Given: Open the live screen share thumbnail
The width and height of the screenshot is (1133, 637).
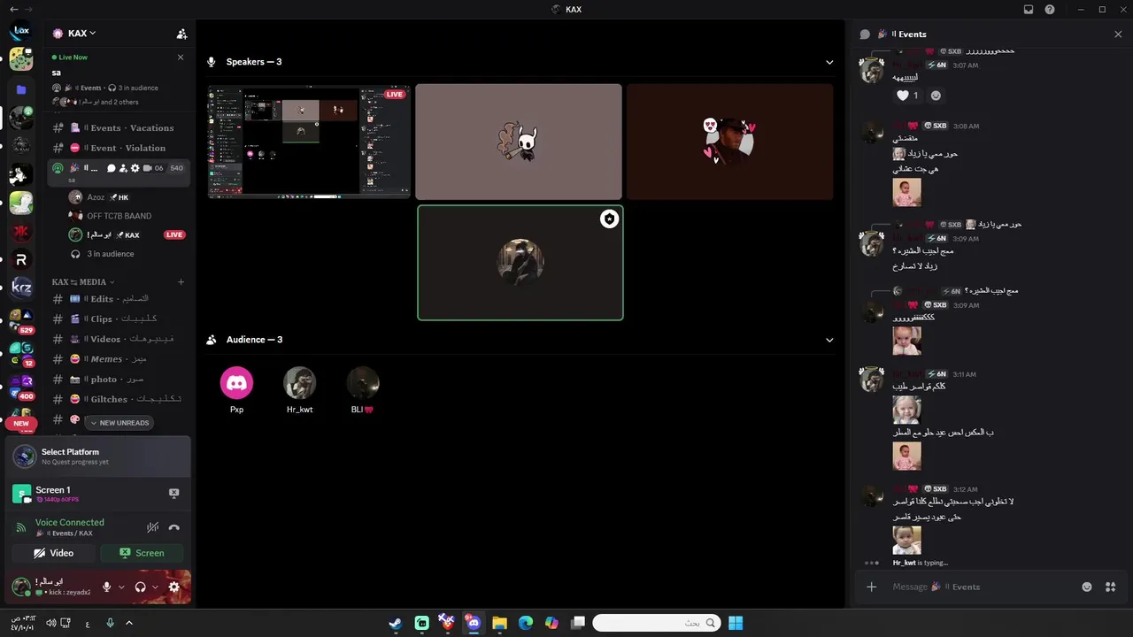Looking at the screenshot, I should coord(309,142).
